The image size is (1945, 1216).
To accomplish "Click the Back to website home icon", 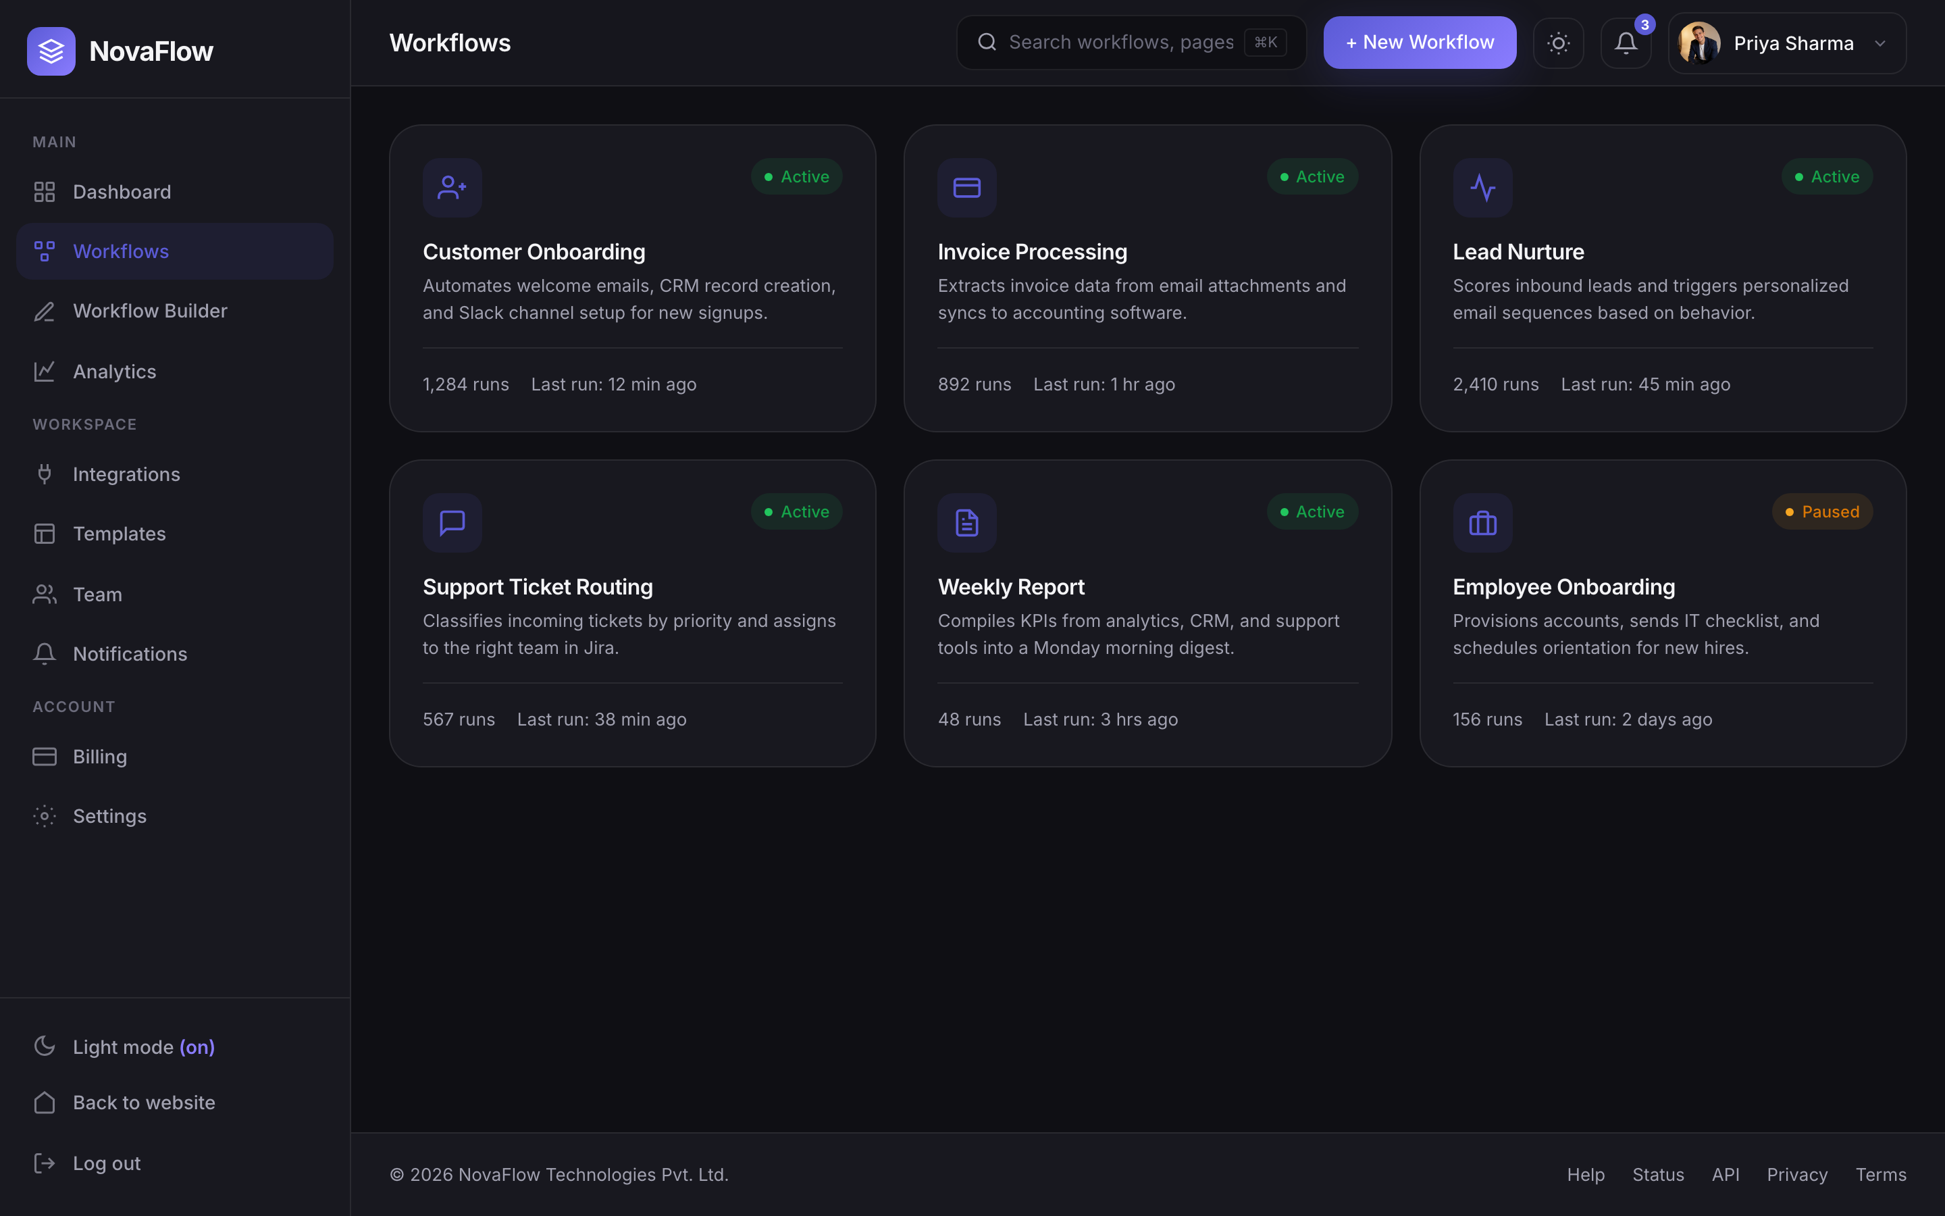I will (x=44, y=1102).
